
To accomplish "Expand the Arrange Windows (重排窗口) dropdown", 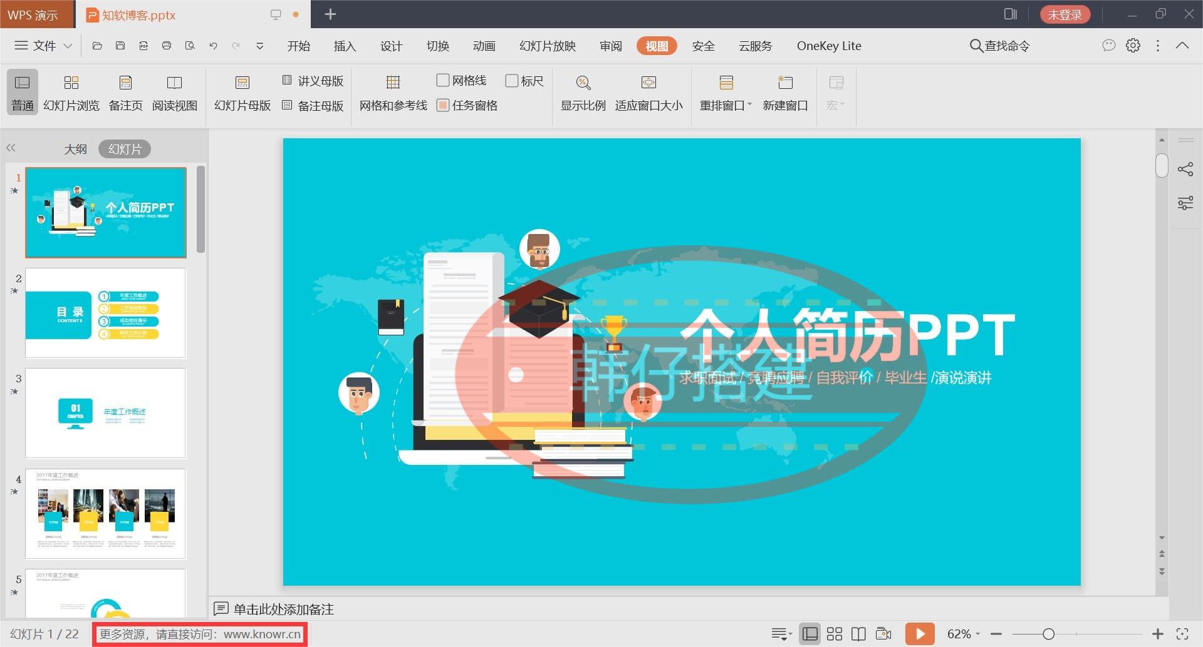I will (726, 105).
